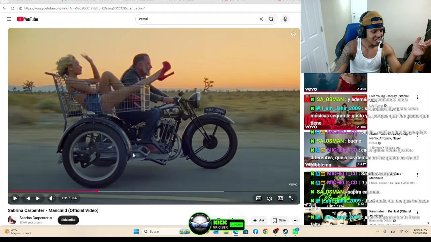Open the Lola Young Messy thumbnail
The height and width of the screenshot is (242, 431).
tap(335, 112)
